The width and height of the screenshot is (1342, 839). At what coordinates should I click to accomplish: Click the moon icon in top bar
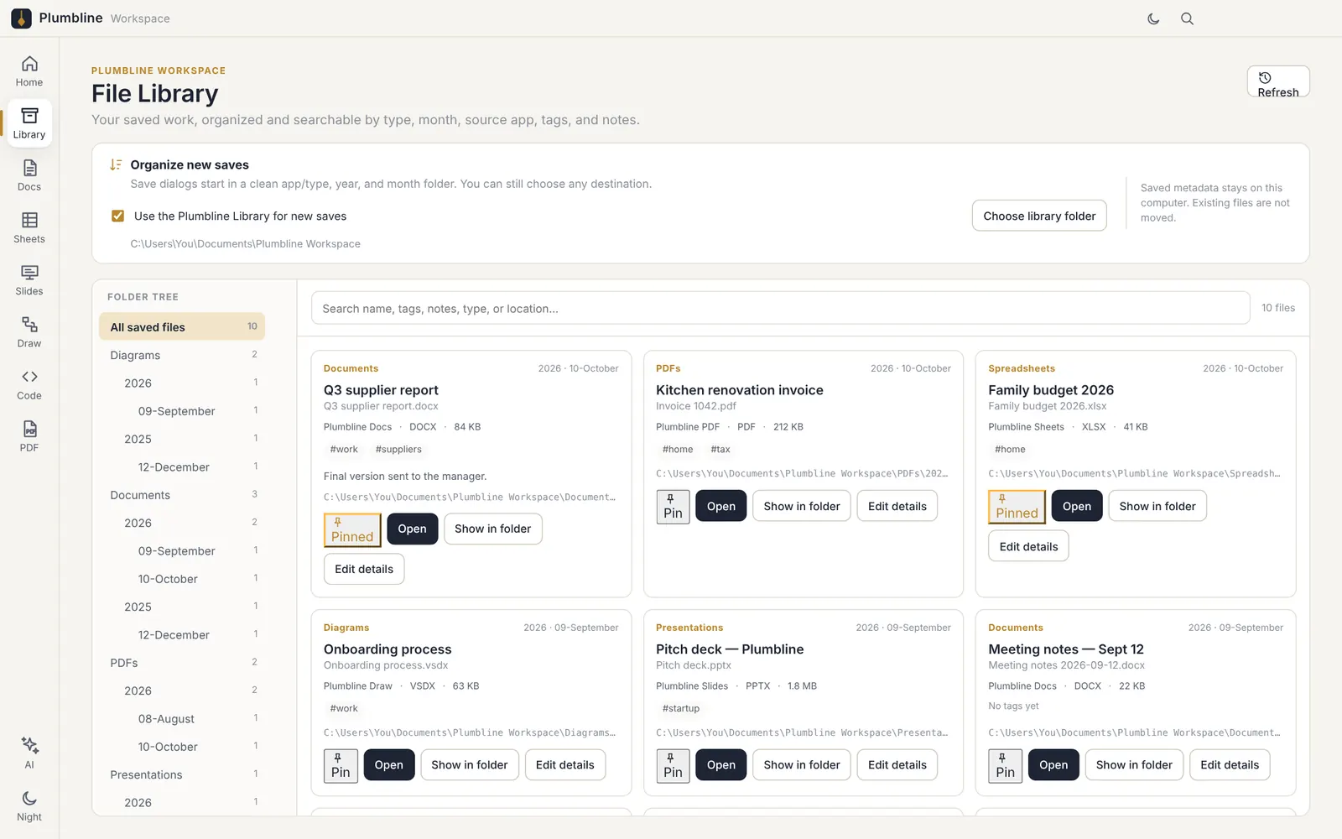1153,18
